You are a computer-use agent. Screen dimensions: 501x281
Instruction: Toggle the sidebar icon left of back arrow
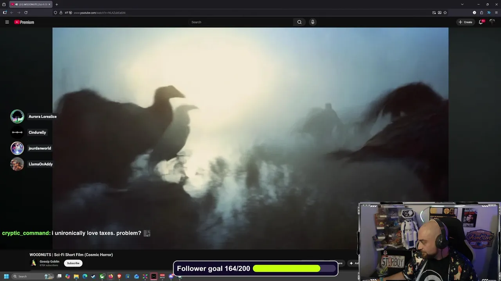tap(5, 12)
